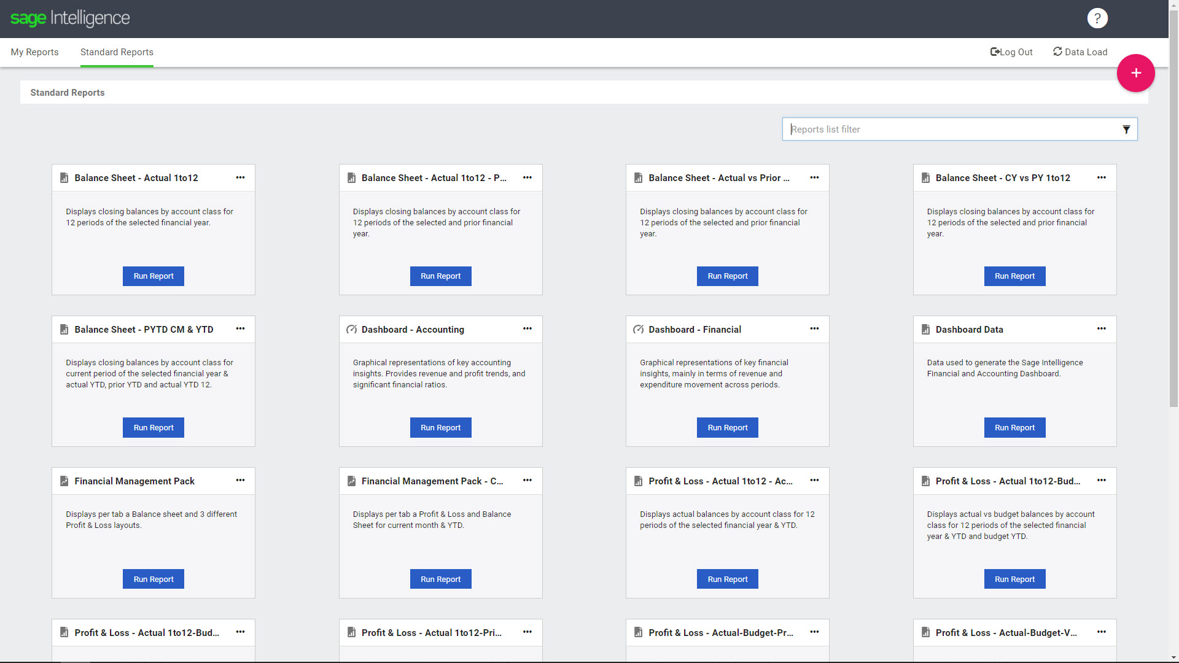The width and height of the screenshot is (1179, 663).
Task: Click icon beside Profit & Loss - Actual-Budget-Pr...
Action: (638, 632)
